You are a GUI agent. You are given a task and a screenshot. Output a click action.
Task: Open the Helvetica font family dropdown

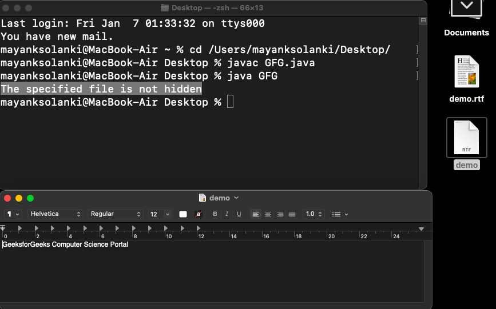[55, 214]
